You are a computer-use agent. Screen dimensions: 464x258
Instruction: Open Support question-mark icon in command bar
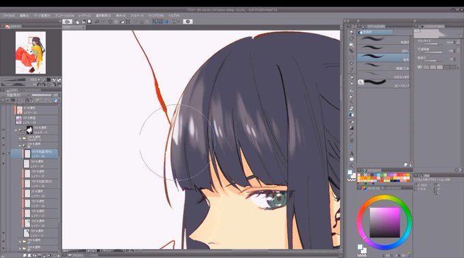click(x=188, y=22)
